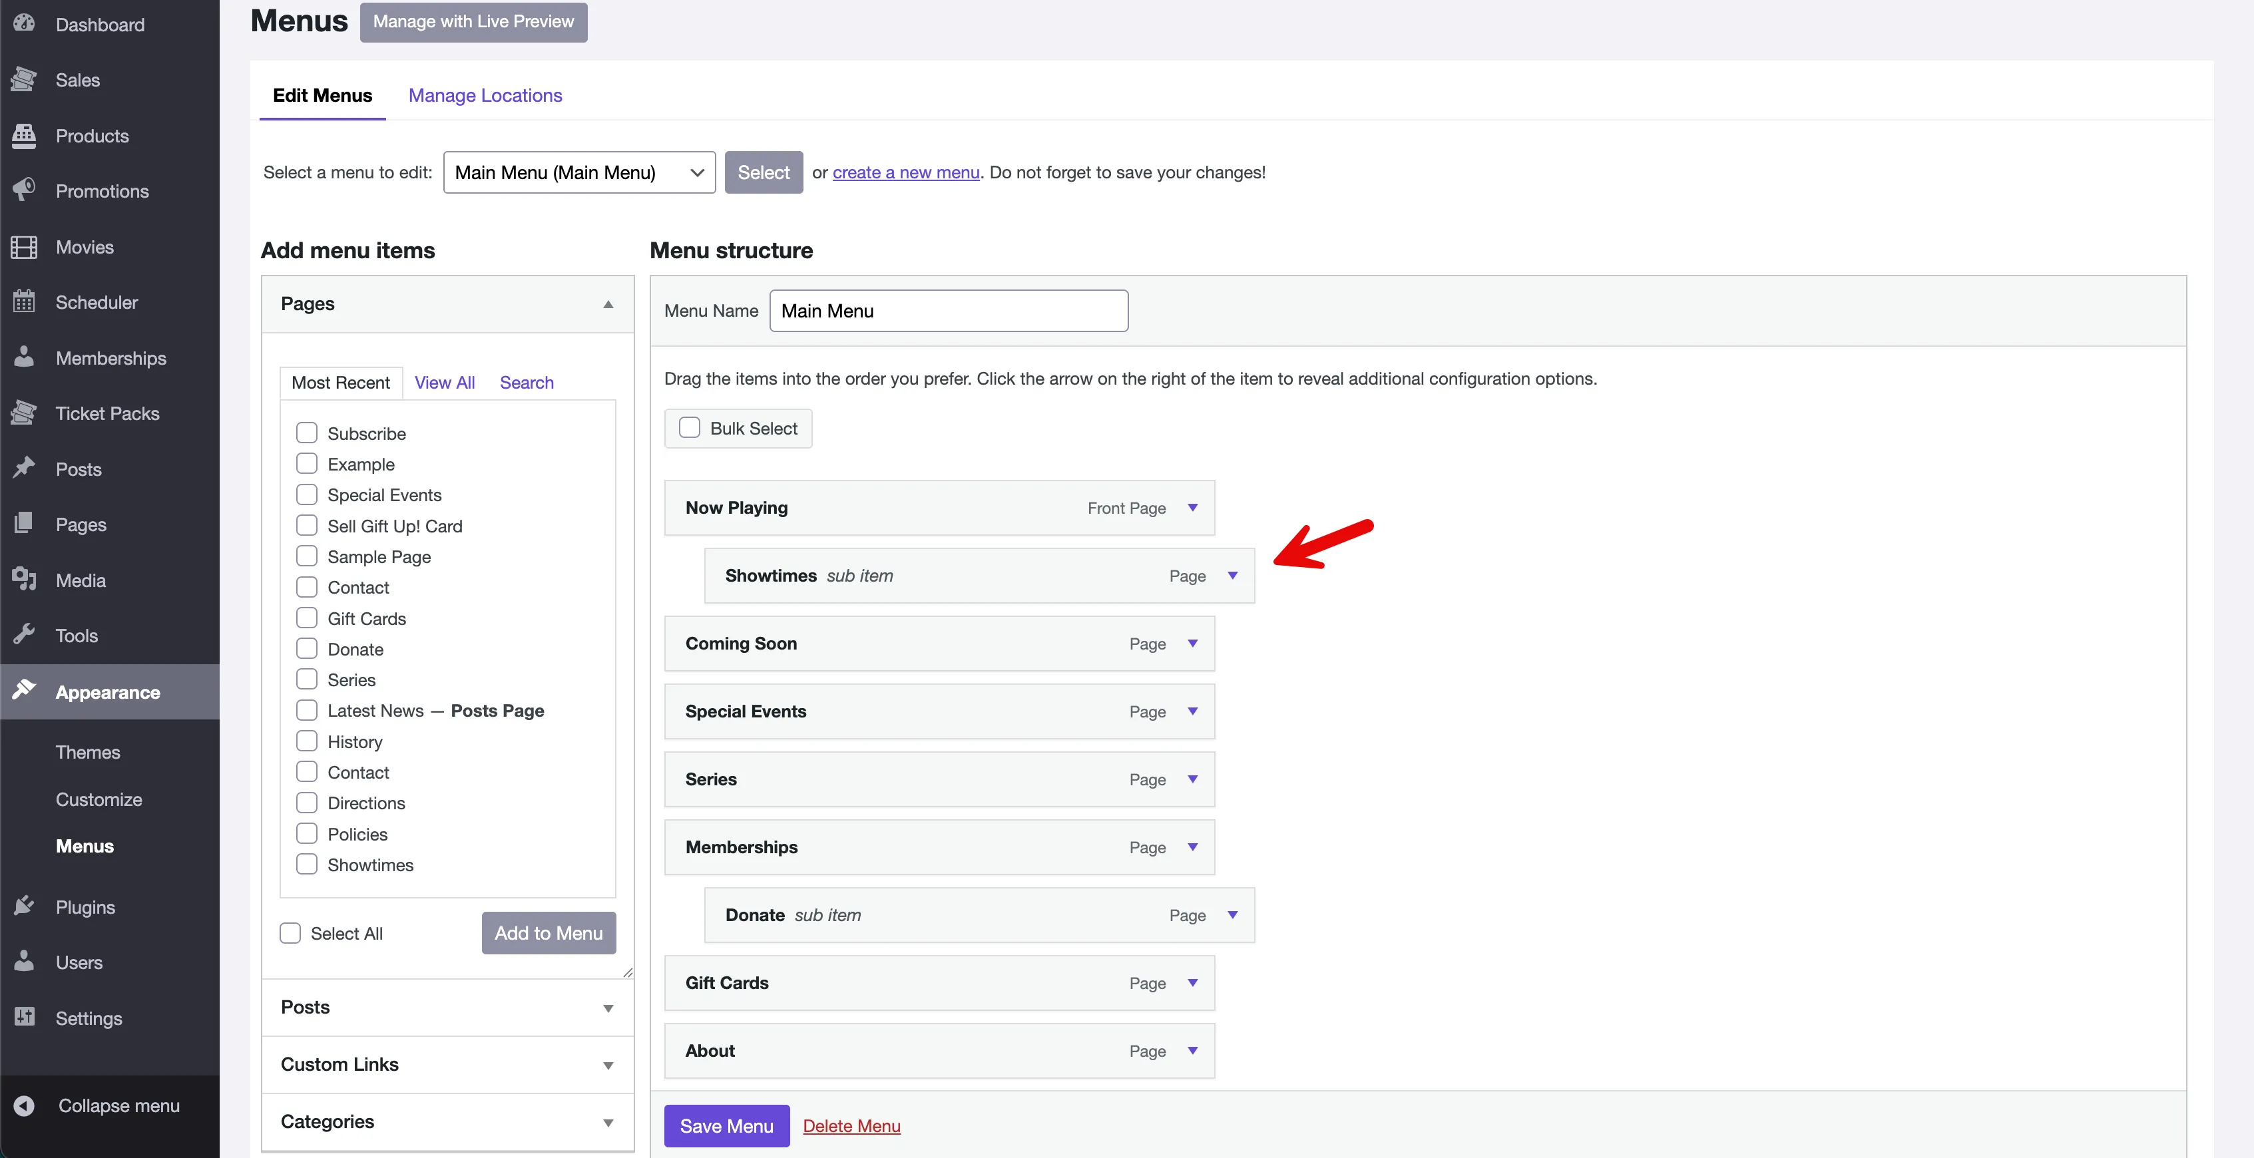Click Manage with Live Preview button

tap(473, 22)
